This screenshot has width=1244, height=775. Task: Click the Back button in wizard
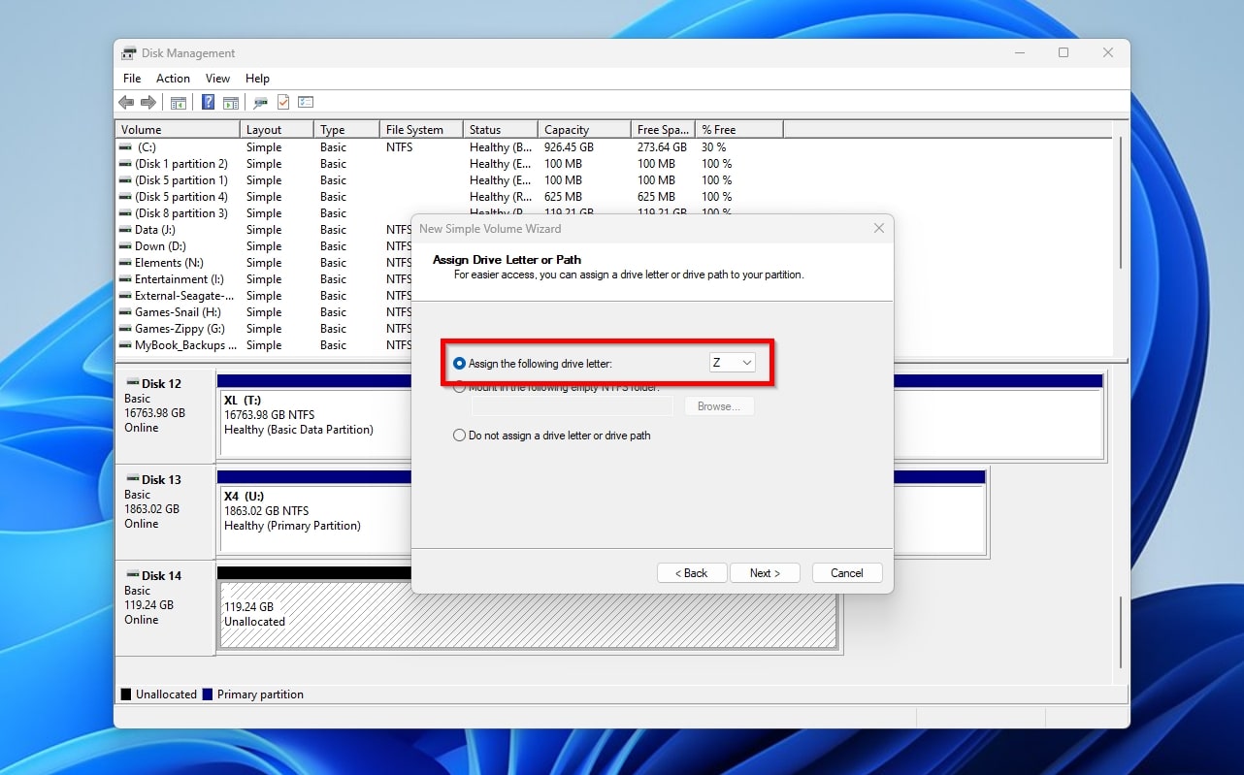692,573
